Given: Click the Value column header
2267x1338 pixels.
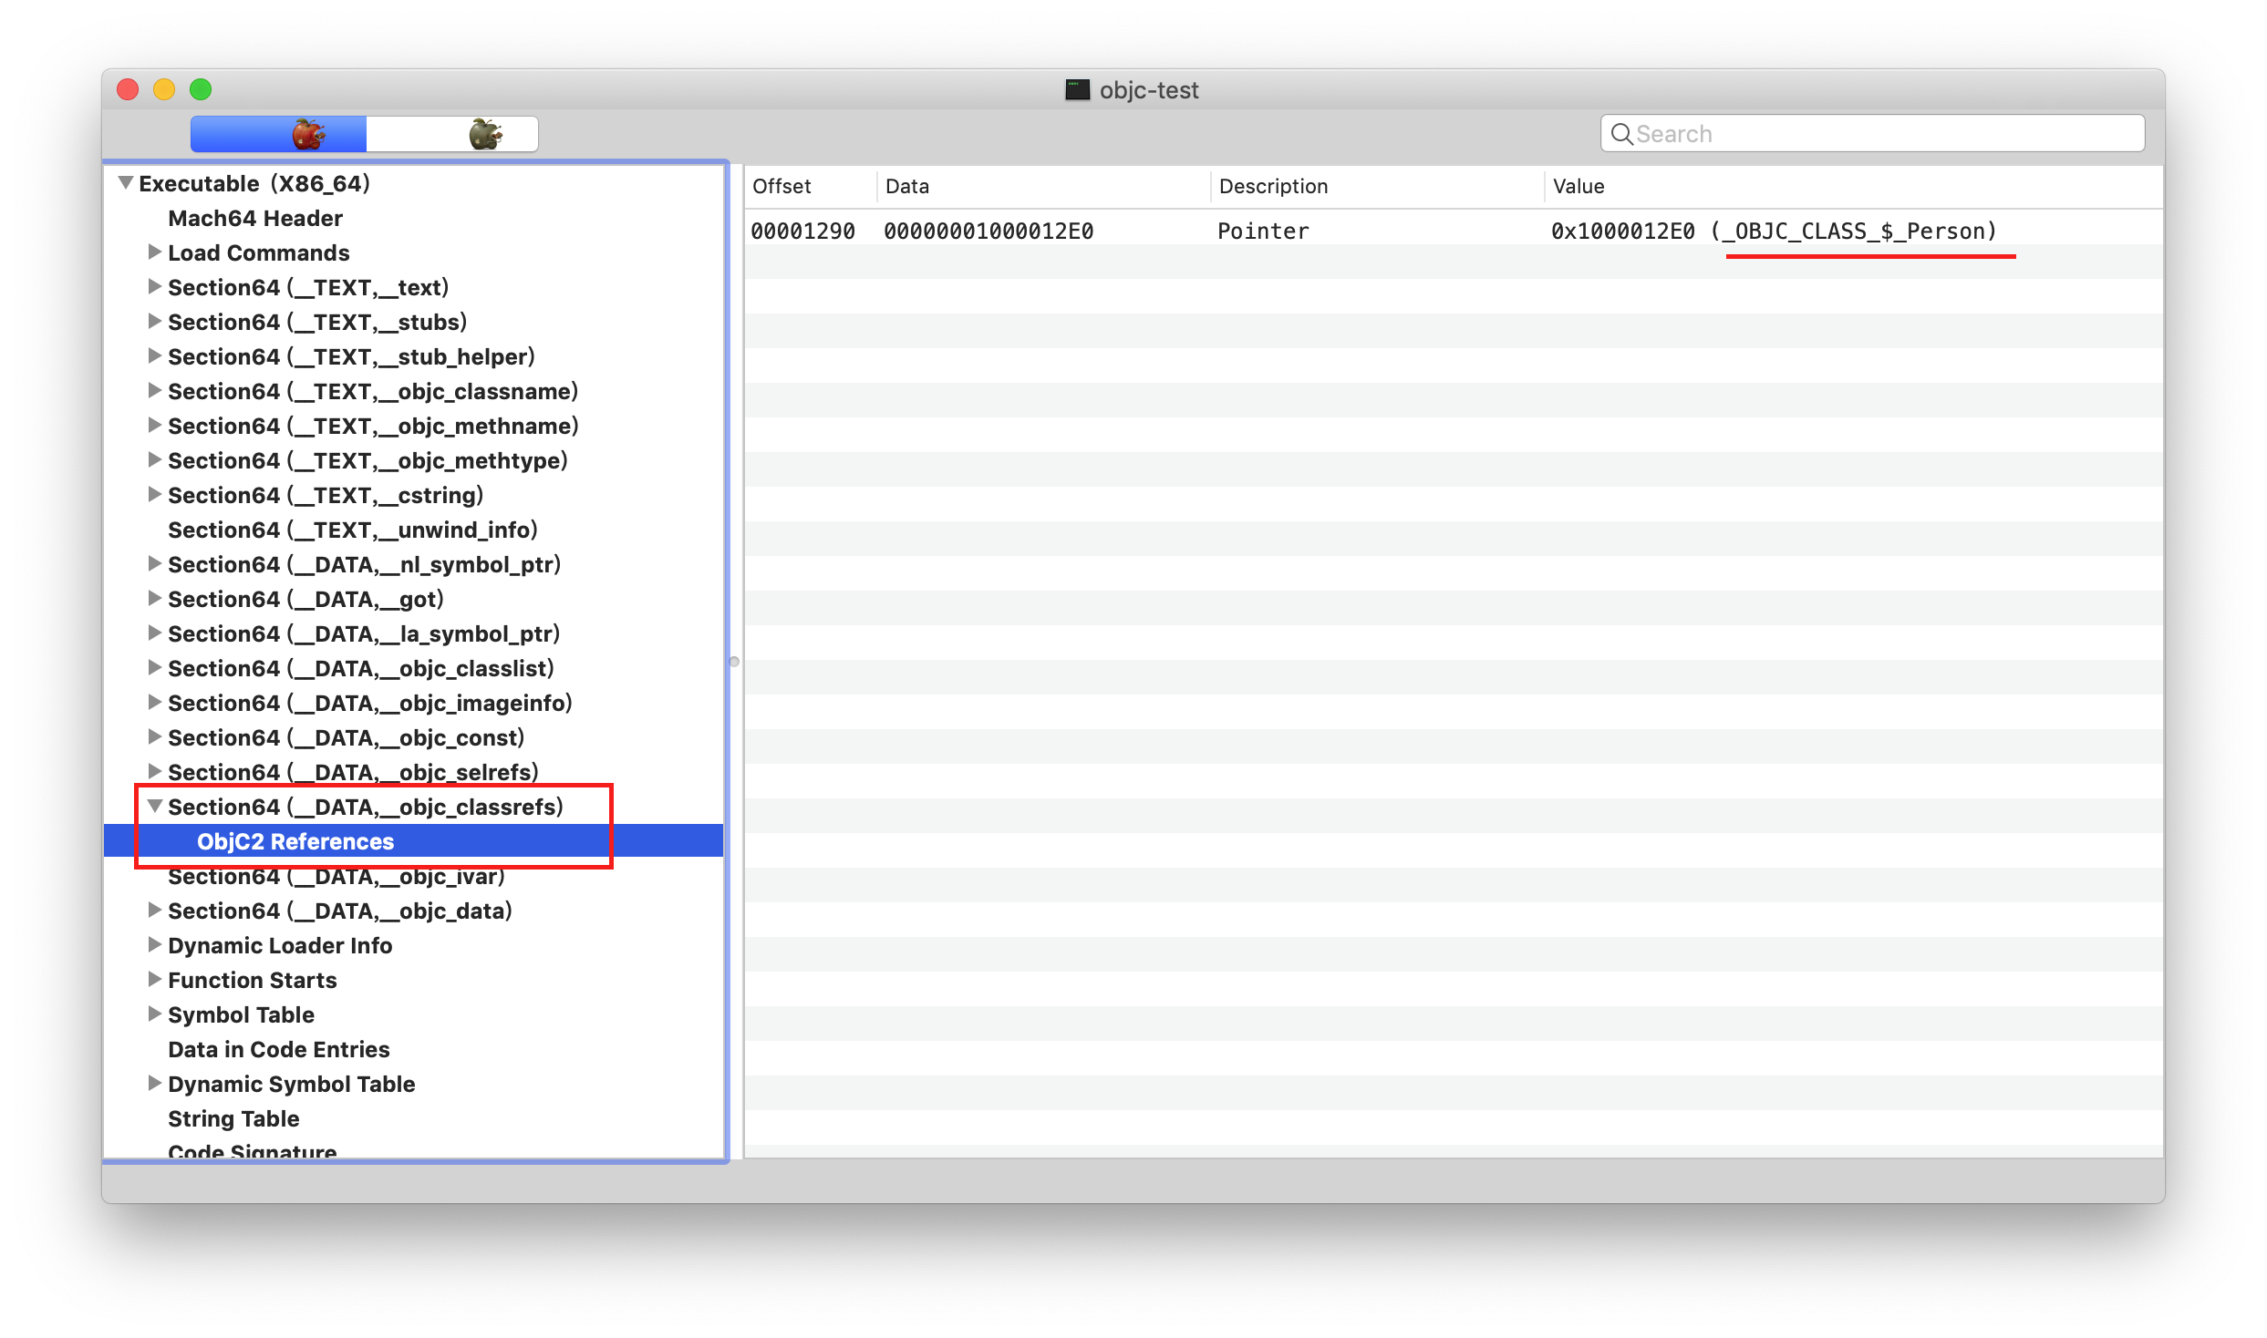Looking at the screenshot, I should (1579, 187).
